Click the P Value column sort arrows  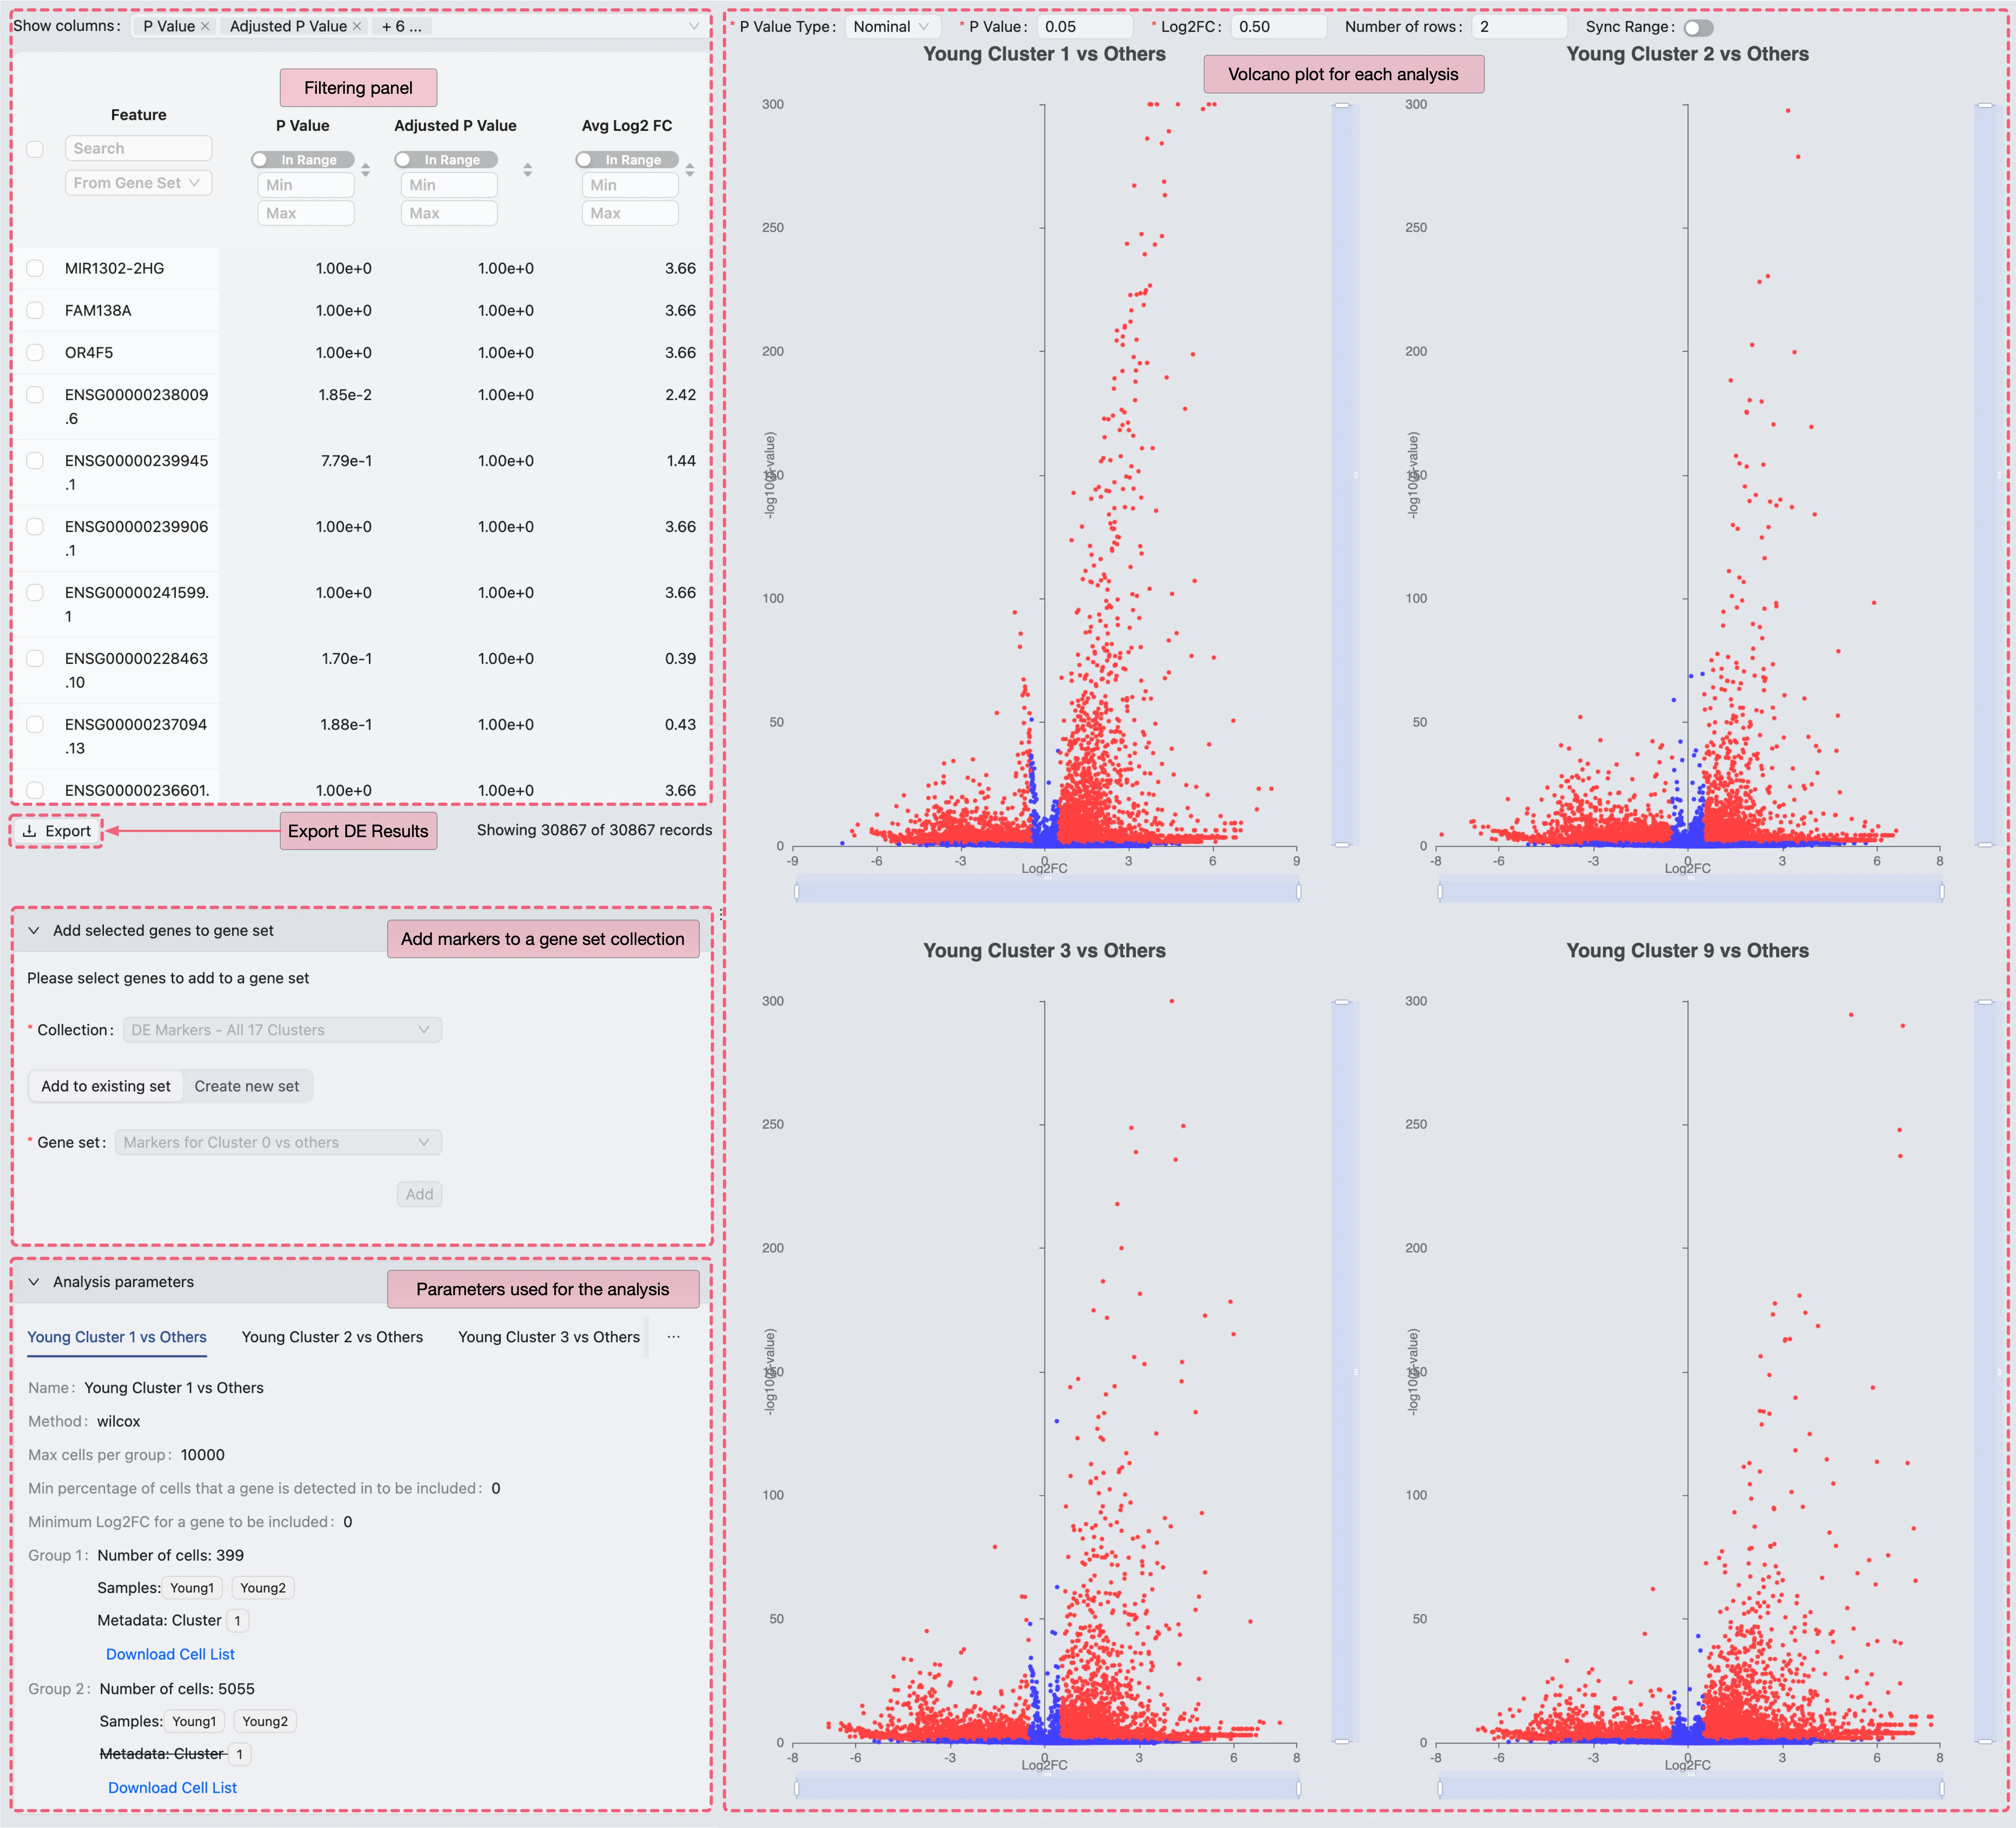pyautogui.click(x=366, y=170)
